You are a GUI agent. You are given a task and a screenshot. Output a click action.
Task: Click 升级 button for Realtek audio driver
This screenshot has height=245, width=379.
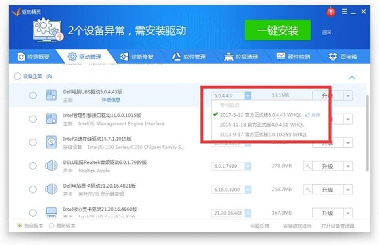tap(328, 166)
